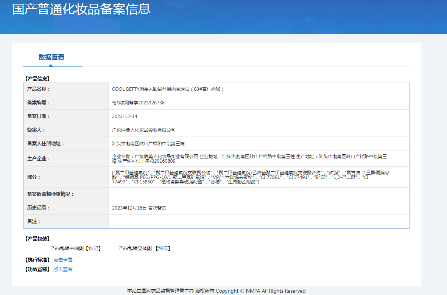Click the 【产品包装】 section heading
This screenshot has width=447, height=295.
click(37, 239)
